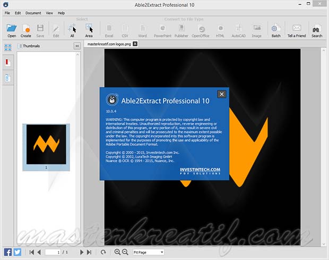Rotate page icon in bottom bar

(x=103, y=252)
